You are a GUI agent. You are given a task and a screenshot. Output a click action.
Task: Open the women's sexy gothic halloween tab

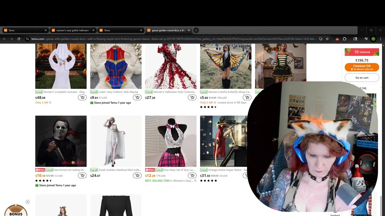pyautogui.click(x=72, y=30)
